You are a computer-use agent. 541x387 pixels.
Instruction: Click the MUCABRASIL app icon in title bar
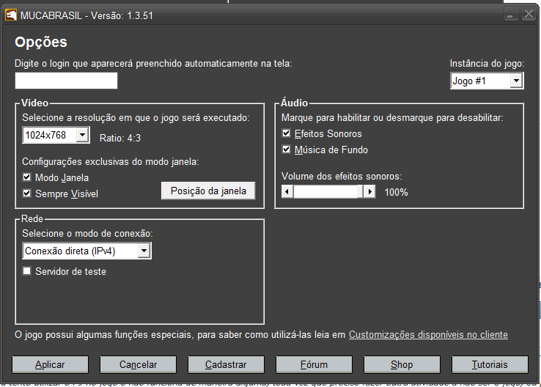[12, 15]
